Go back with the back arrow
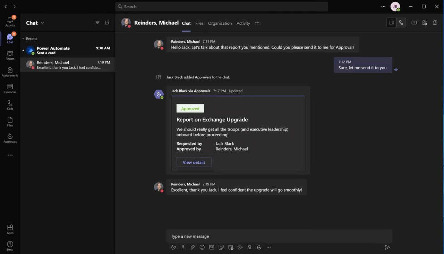444x254 pixels. tap(6, 7)
